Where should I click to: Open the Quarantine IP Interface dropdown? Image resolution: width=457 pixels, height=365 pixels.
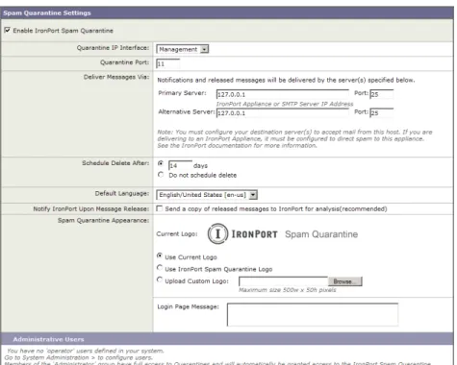pyautogui.click(x=183, y=49)
